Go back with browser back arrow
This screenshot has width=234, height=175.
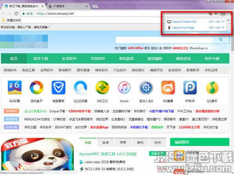pyautogui.click(x=4, y=14)
